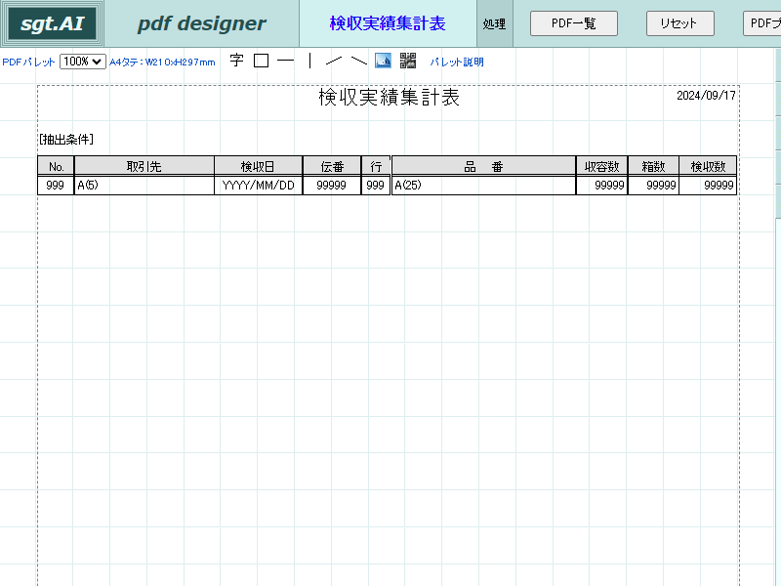Select the 収容数 column header
This screenshot has width=781, height=586.
click(601, 166)
